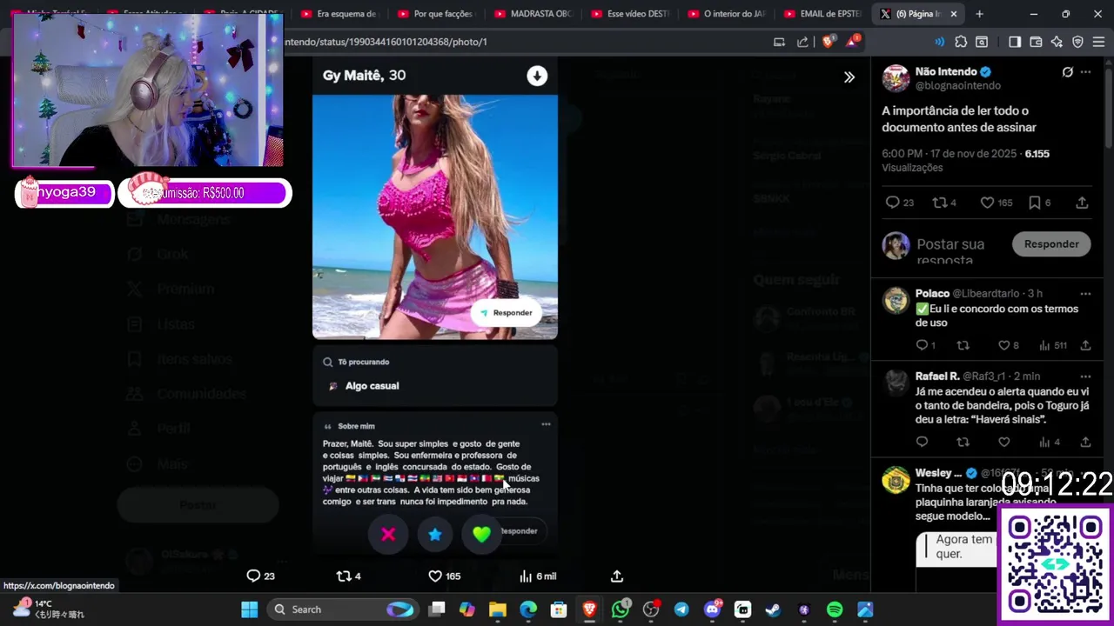Share Rafael R.'s comment
The image size is (1114, 626).
tap(1085, 442)
